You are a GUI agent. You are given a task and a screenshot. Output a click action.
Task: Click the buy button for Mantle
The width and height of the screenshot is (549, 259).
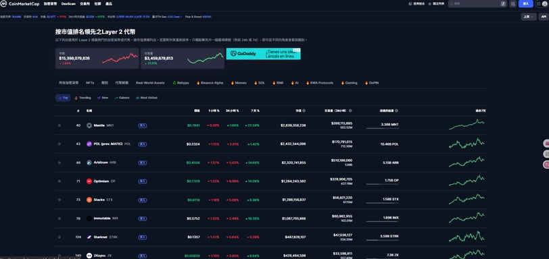point(143,125)
